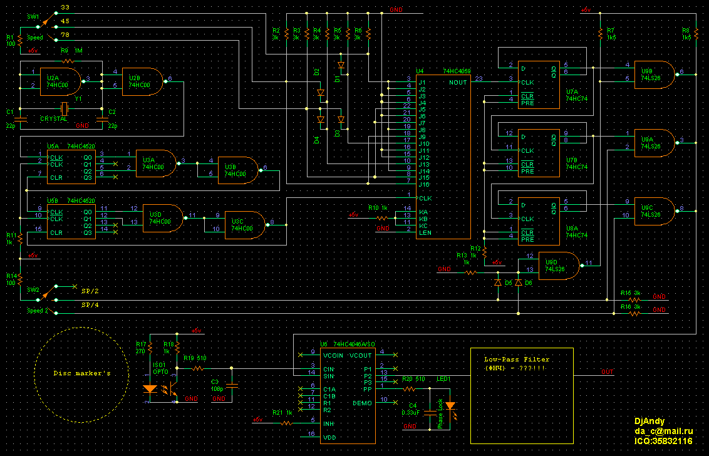Click the U7A 74HC74 flip-flop block
The height and width of the screenshot is (456, 709).
pyautogui.click(x=539, y=85)
